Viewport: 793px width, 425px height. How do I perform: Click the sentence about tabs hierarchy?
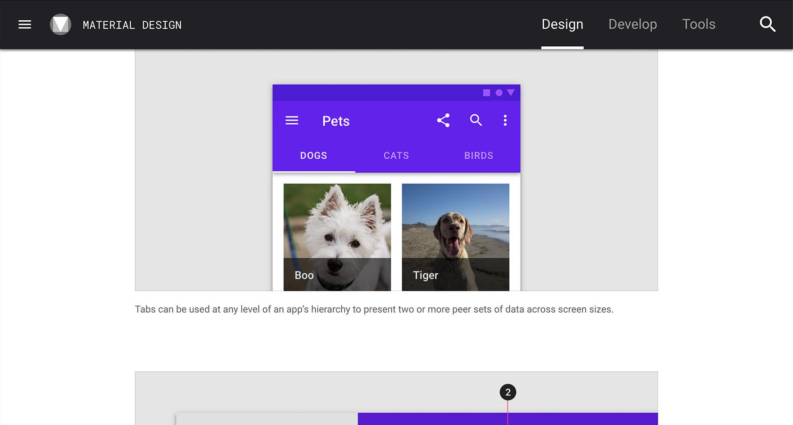coord(374,309)
